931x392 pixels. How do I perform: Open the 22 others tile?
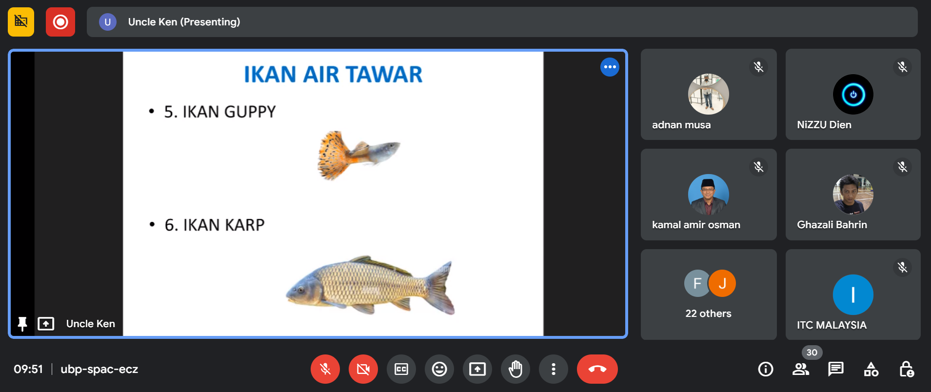click(709, 294)
